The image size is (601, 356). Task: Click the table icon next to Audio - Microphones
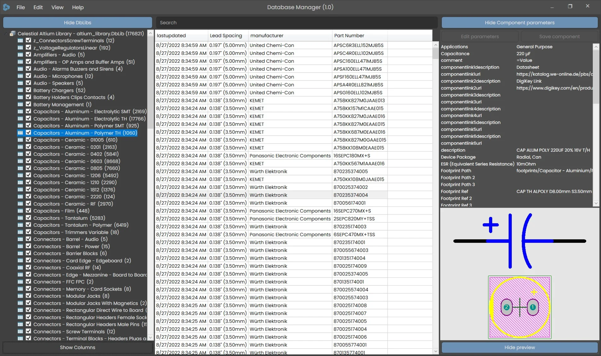click(x=20, y=76)
